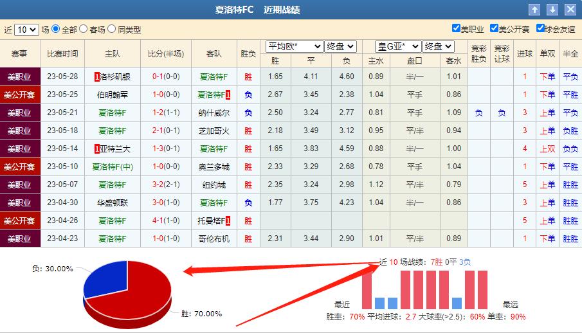Click score 1-3(0-1) at 亚特兰大
Viewport: 582px width, 333px height.
(x=166, y=148)
